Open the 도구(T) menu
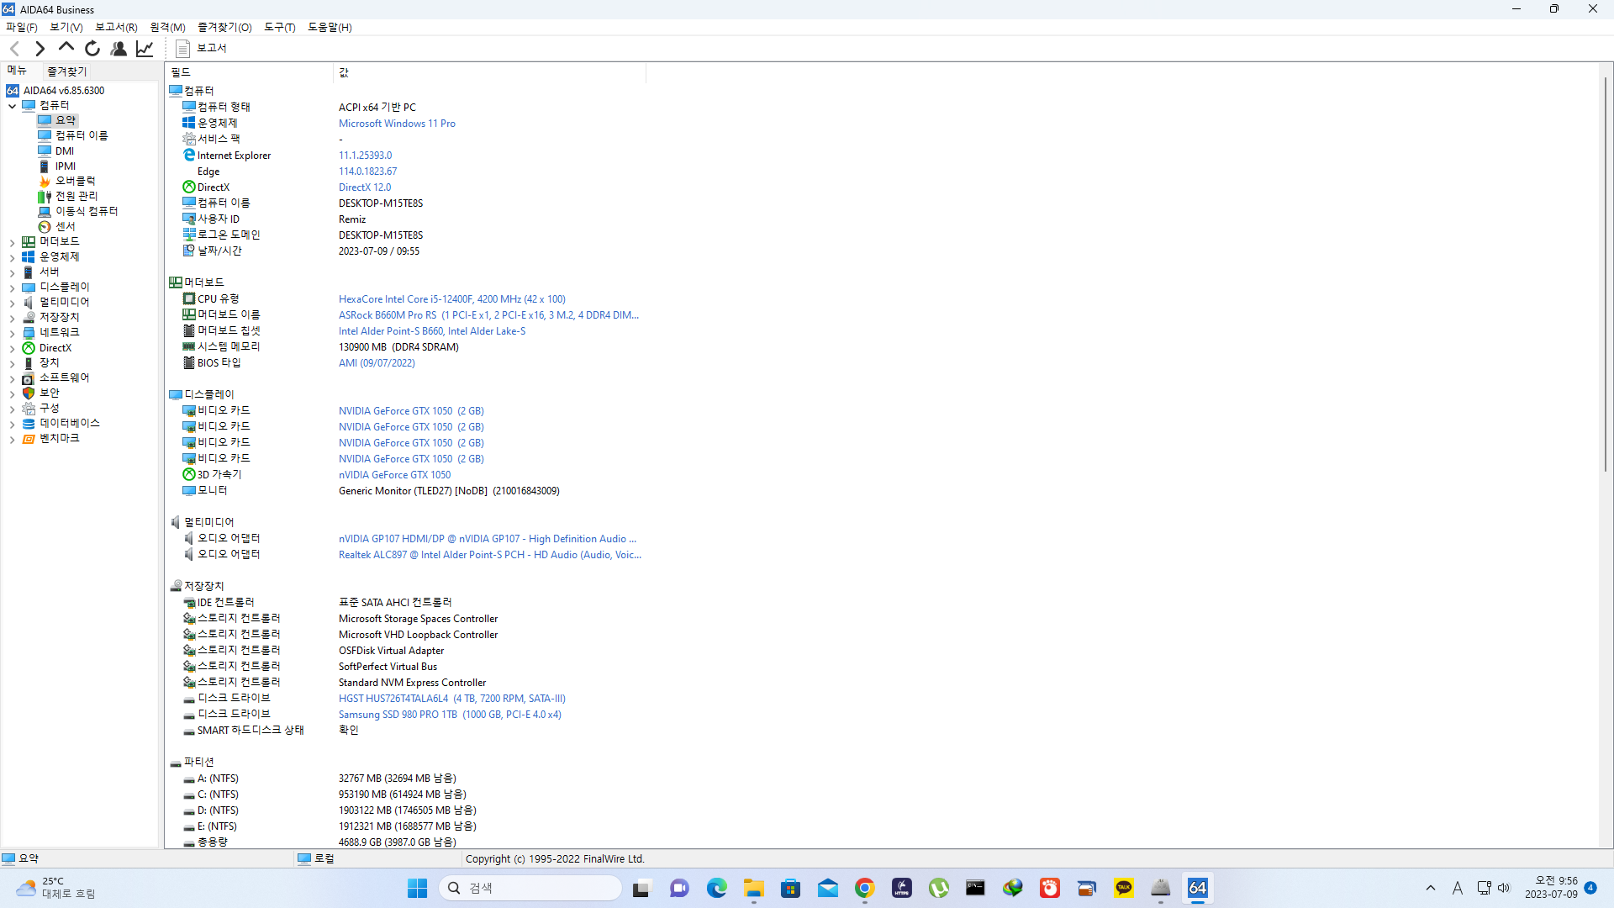 click(x=280, y=27)
